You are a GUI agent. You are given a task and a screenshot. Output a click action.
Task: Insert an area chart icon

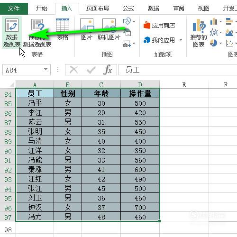click(229, 32)
